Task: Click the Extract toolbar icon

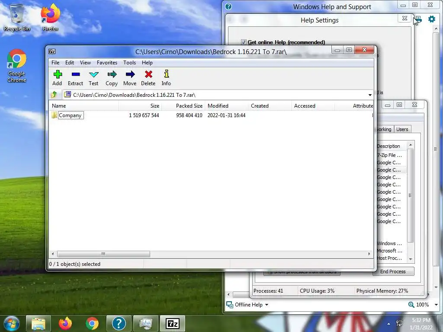Action: click(75, 78)
